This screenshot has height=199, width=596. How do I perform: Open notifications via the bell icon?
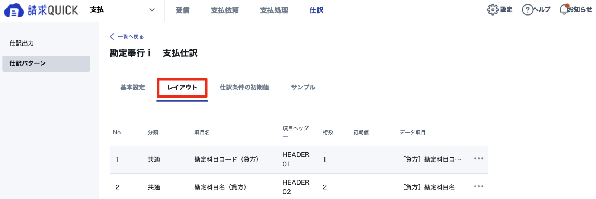[x=564, y=10]
